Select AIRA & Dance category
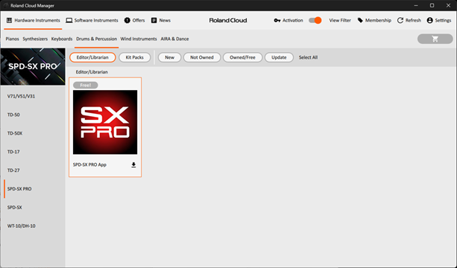The width and height of the screenshot is (457, 268). [174, 39]
